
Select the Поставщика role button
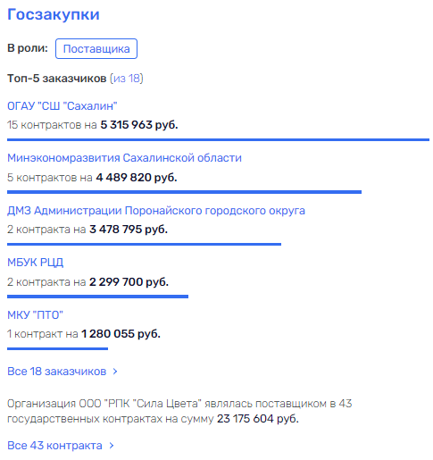pos(96,48)
